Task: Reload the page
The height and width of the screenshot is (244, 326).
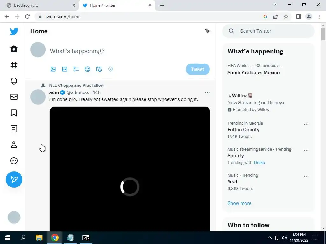Action: 27,17
